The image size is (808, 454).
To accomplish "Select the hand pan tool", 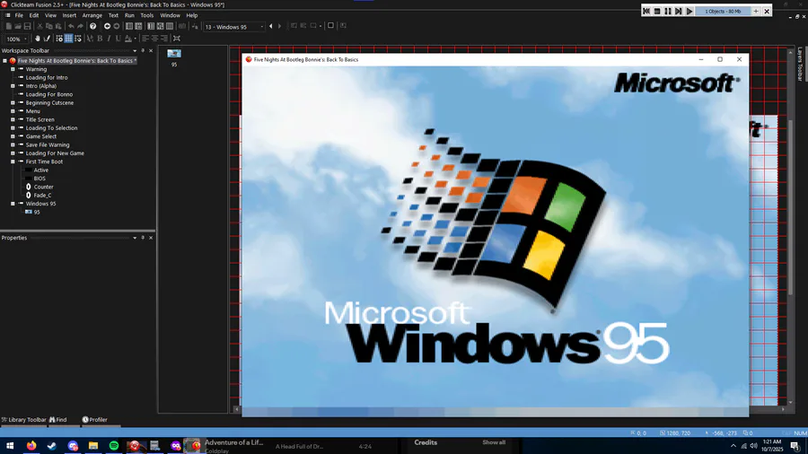I will 37,39.
